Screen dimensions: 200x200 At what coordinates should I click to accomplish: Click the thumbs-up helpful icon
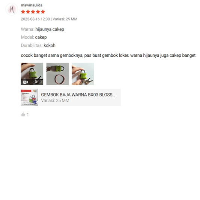pyautogui.click(x=23, y=114)
